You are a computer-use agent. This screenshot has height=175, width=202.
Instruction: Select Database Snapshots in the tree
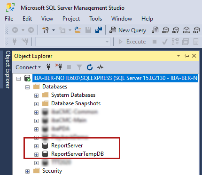[x=76, y=103]
